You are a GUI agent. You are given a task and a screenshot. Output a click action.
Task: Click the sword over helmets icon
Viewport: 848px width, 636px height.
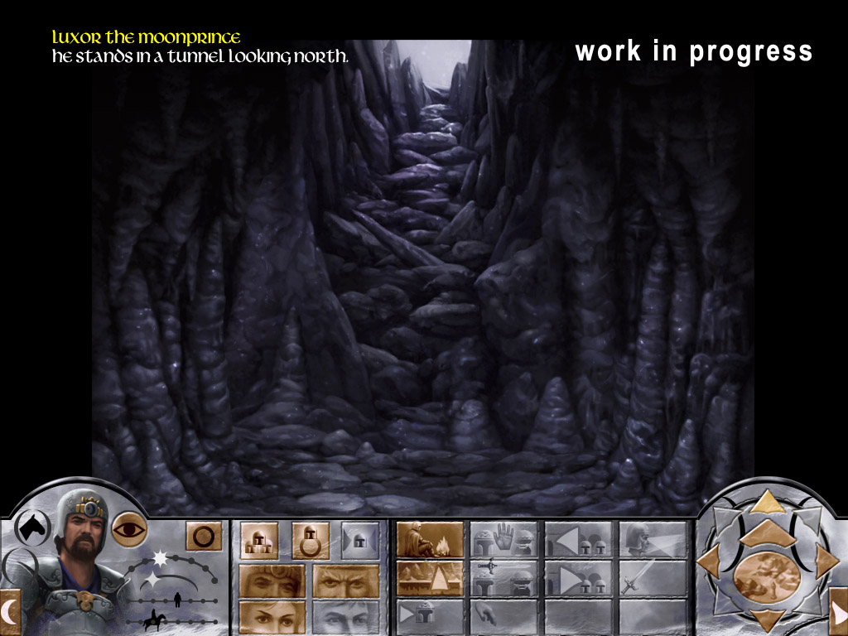coord(504,578)
